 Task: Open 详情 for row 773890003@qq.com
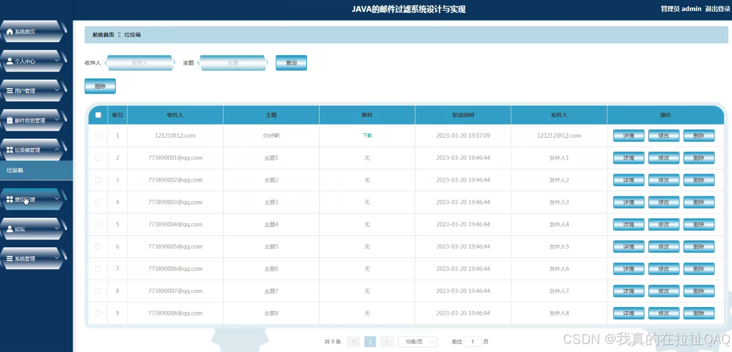[629, 202]
